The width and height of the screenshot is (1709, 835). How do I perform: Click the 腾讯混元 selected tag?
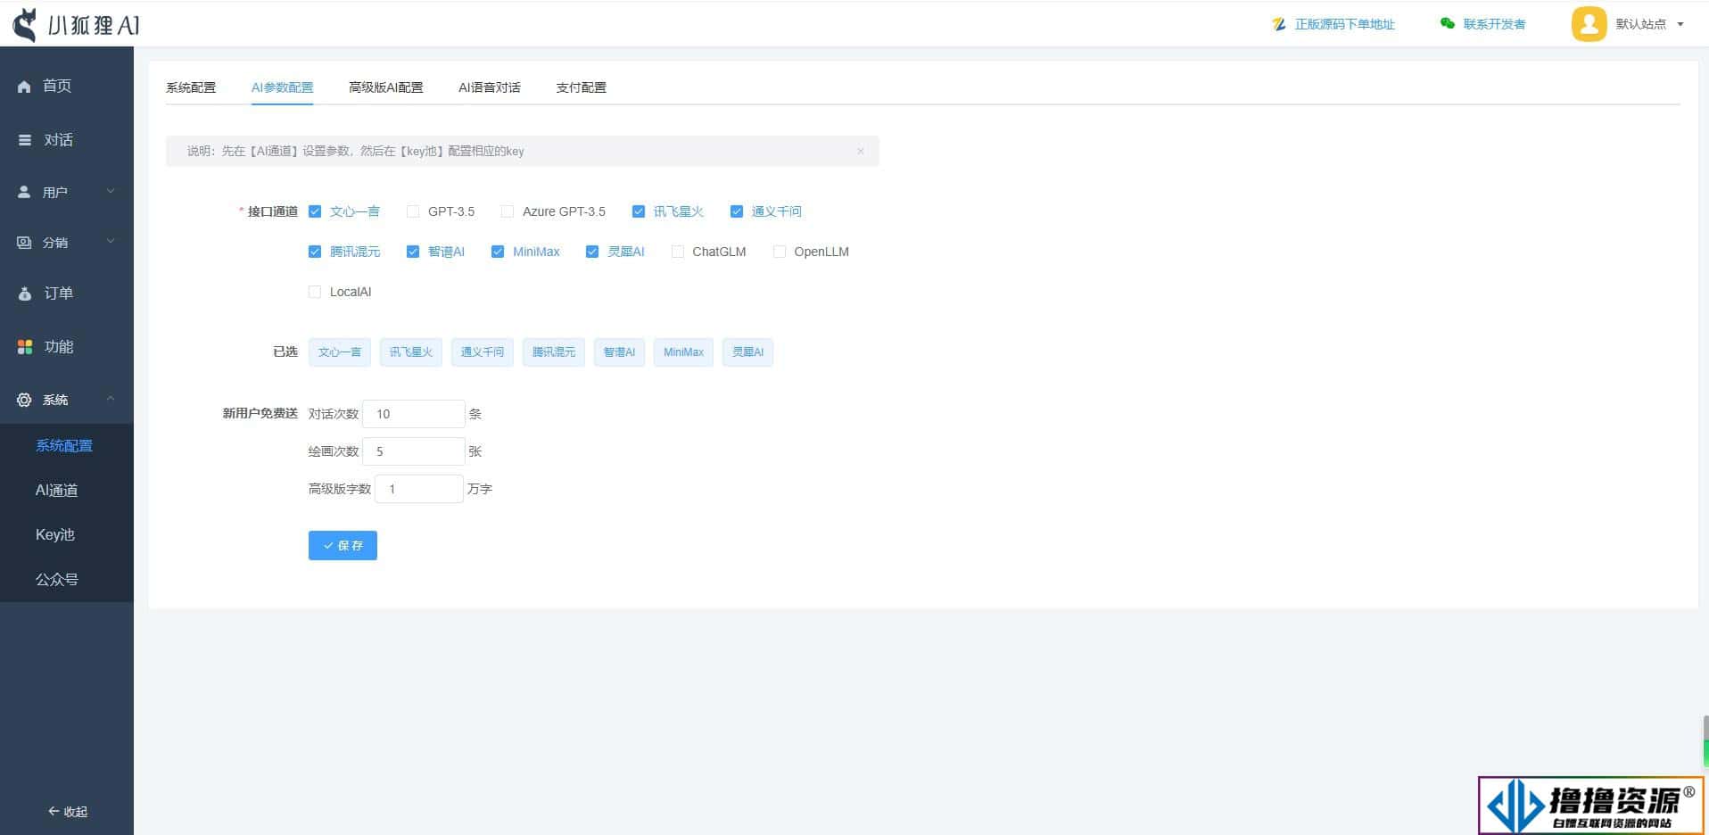554,352
